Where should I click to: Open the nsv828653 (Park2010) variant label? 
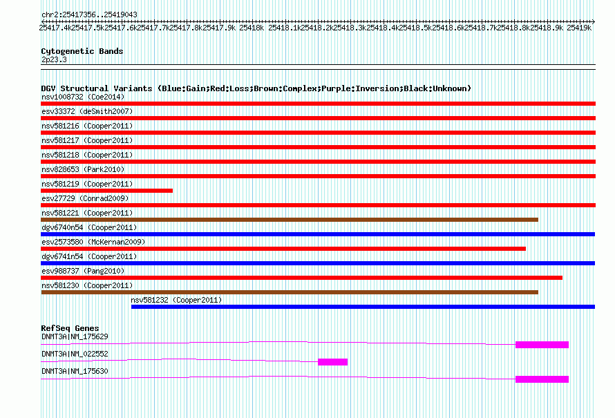pyautogui.click(x=83, y=169)
